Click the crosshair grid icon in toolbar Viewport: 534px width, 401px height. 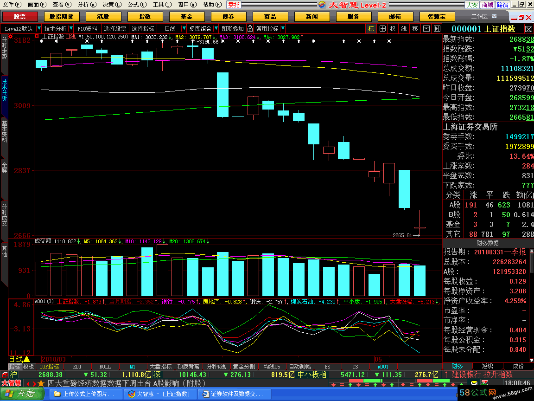382,29
